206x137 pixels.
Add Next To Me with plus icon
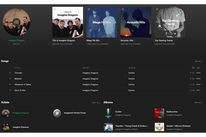[x=10, y=90]
